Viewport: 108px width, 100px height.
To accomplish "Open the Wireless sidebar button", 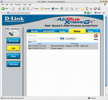I will click(14, 64).
